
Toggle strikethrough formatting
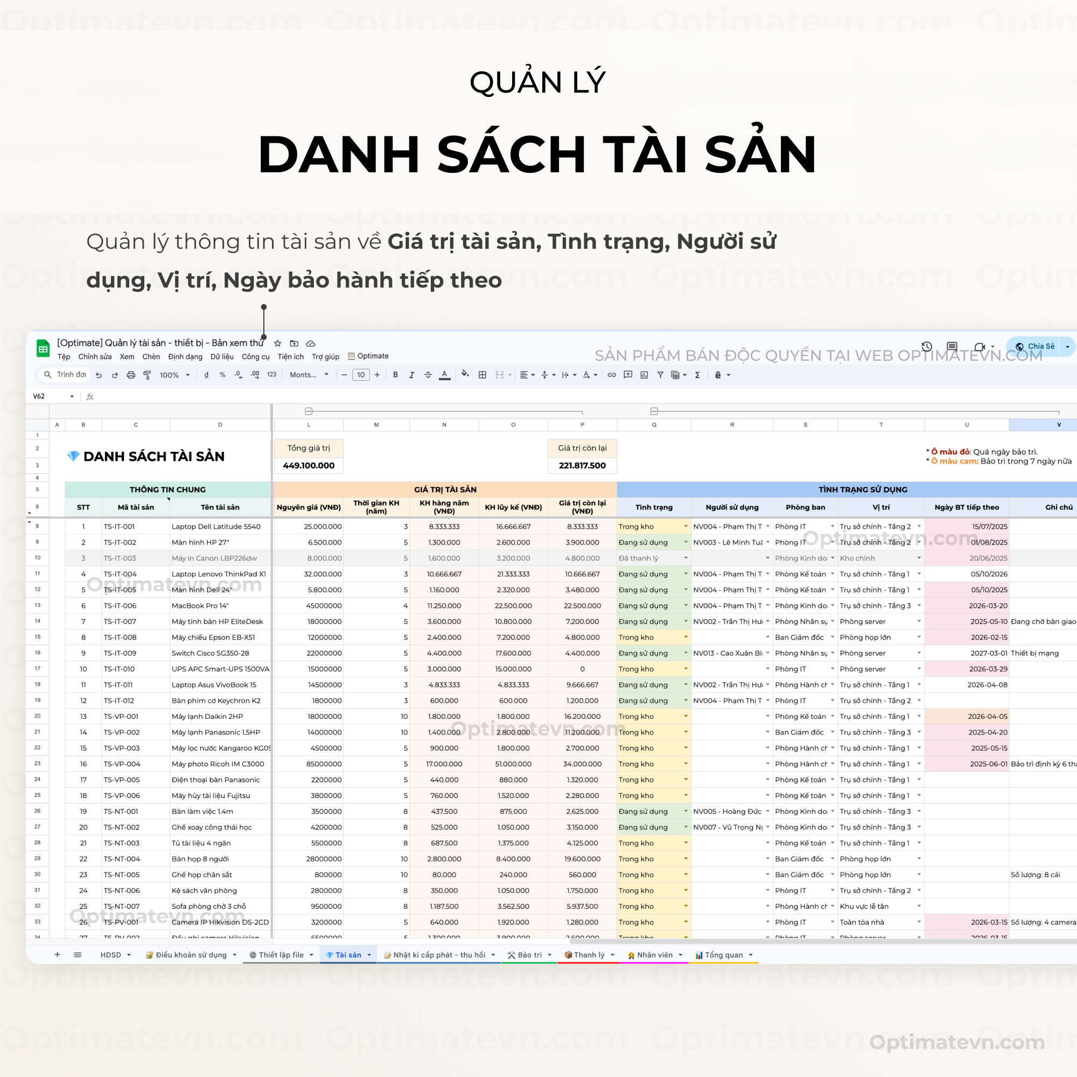pyautogui.click(x=428, y=375)
